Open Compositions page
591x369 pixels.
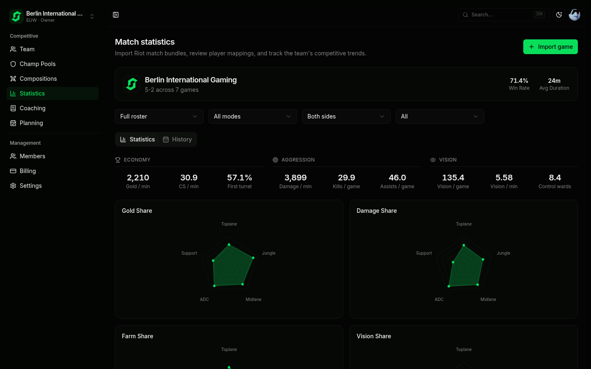point(53,79)
